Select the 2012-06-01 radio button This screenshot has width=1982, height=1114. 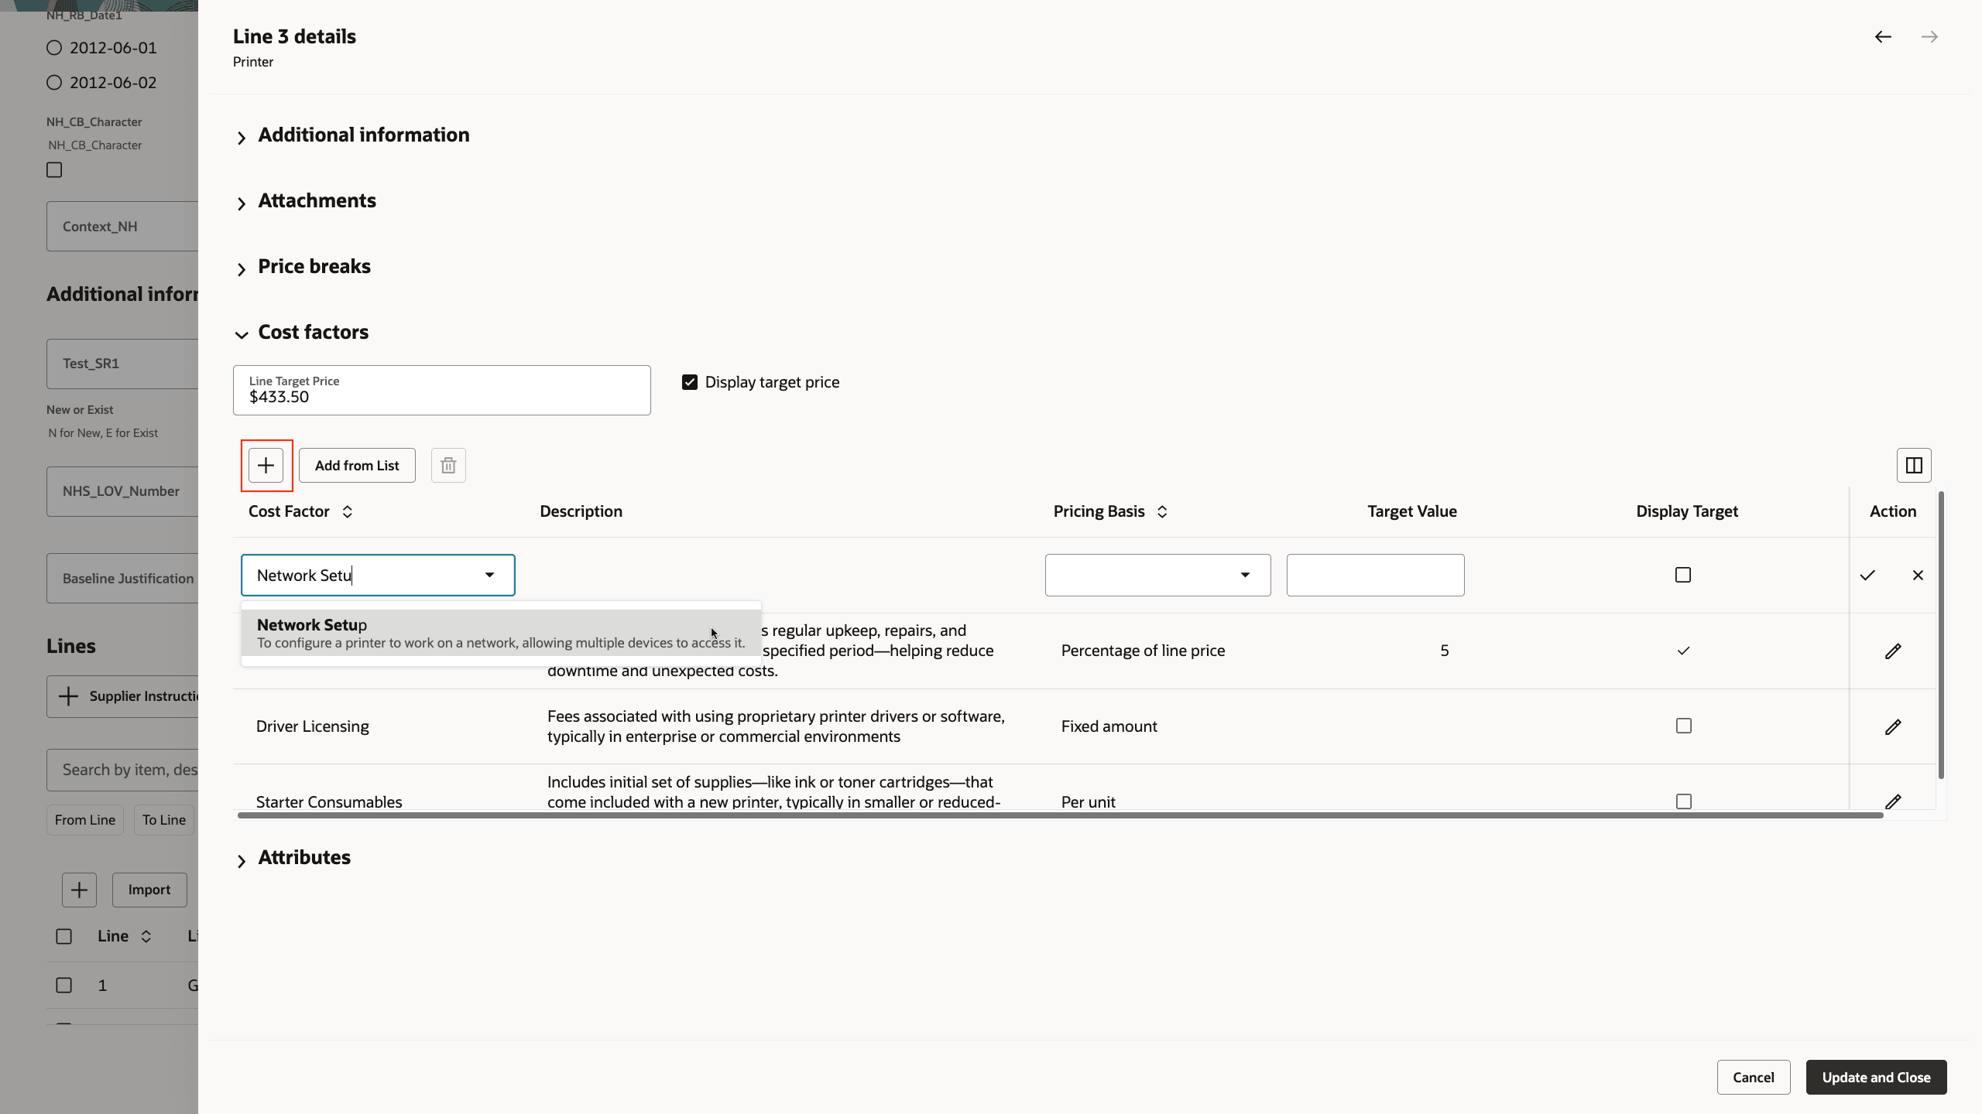pyautogui.click(x=53, y=47)
